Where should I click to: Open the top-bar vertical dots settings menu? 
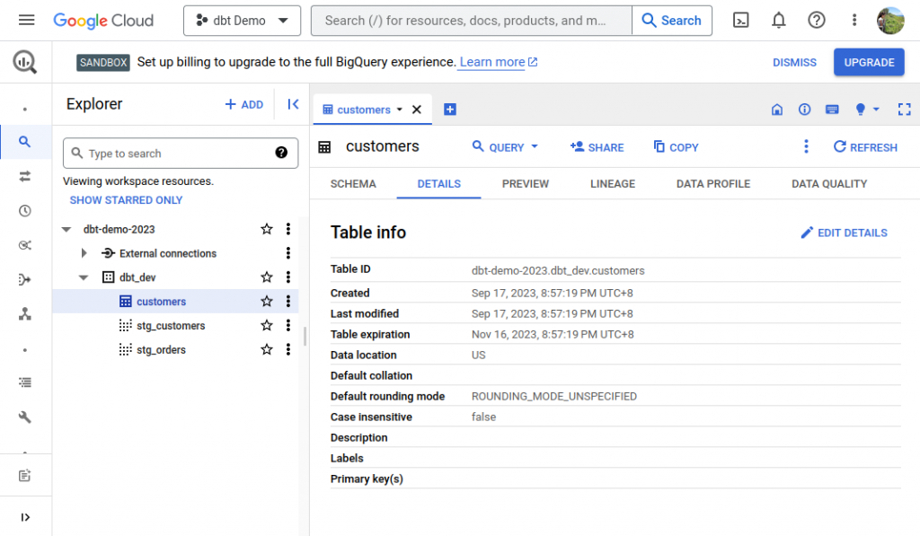click(x=854, y=21)
